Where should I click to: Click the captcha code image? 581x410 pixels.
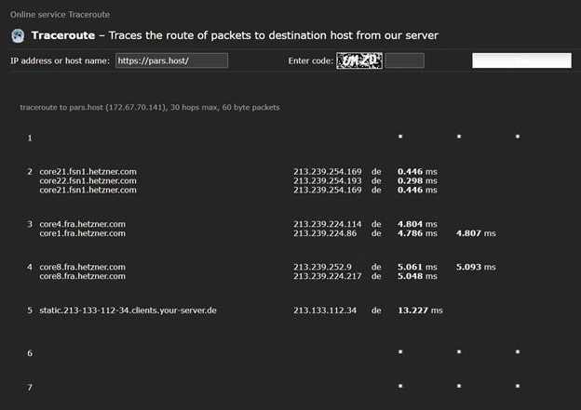[358, 60]
